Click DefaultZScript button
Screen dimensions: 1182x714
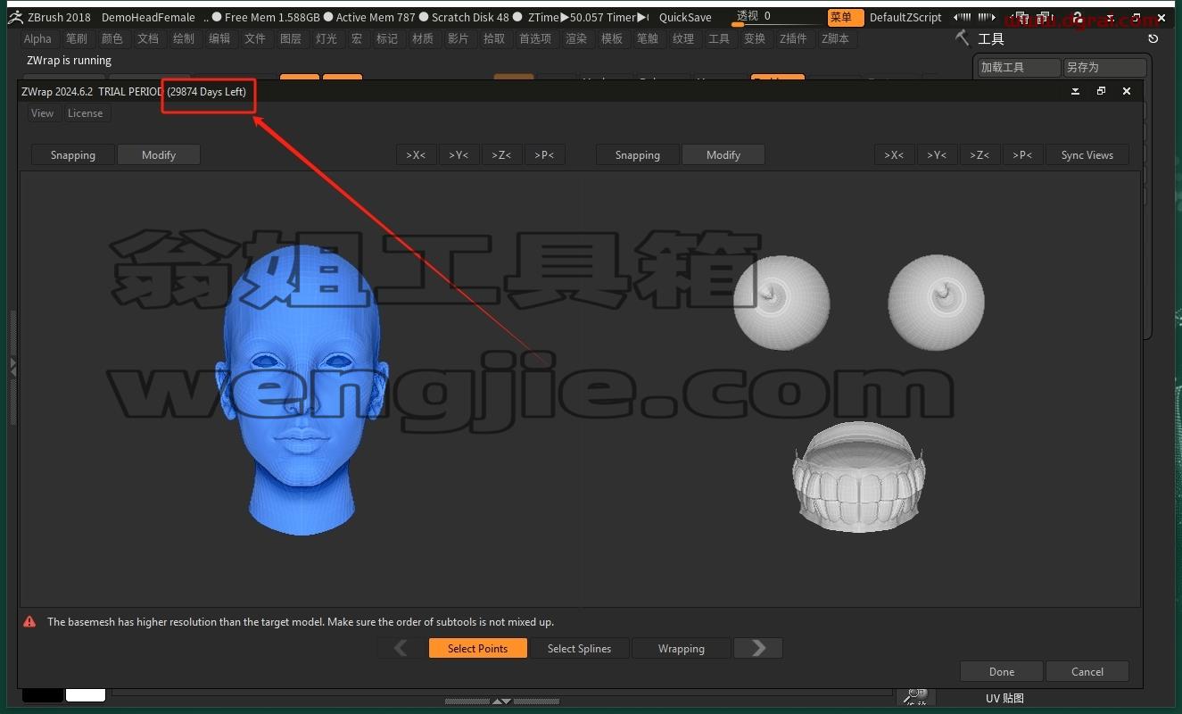[x=905, y=17]
